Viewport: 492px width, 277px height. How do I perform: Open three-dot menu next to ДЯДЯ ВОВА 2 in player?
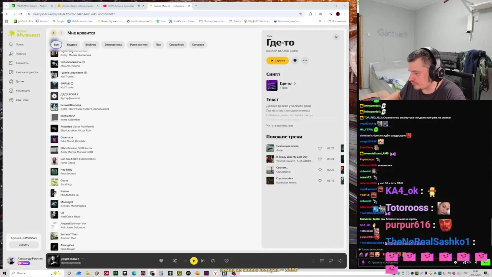[x=82, y=259]
